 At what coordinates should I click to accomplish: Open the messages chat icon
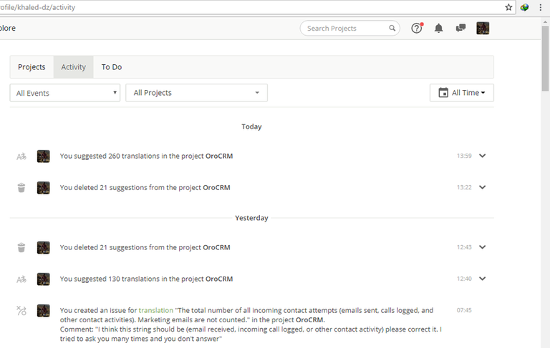460,28
